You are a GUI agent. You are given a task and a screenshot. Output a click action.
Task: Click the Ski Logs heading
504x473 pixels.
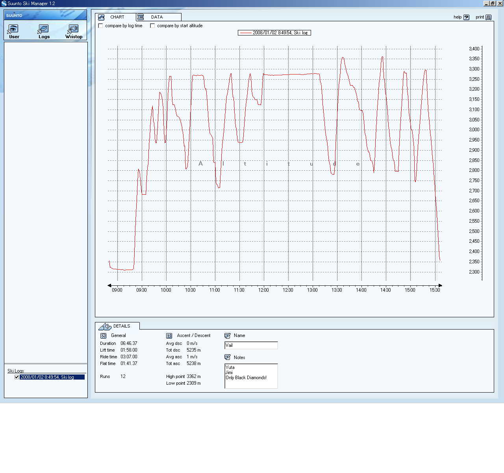click(16, 371)
